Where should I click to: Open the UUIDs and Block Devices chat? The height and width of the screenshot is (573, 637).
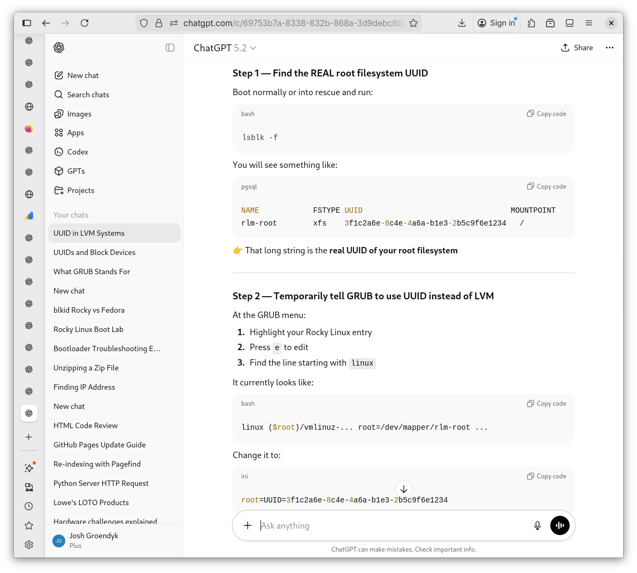(x=94, y=252)
